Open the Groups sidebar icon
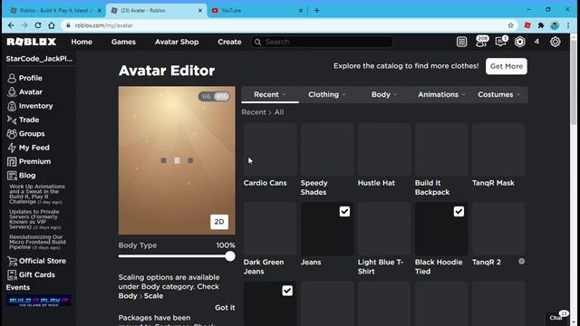Image resolution: width=580 pixels, height=326 pixels. [x=12, y=134]
